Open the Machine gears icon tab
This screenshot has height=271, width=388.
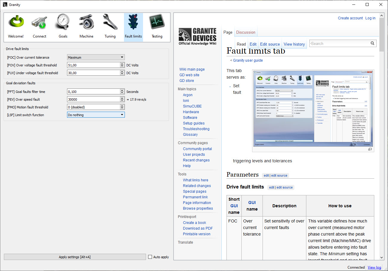pyautogui.click(x=86, y=27)
